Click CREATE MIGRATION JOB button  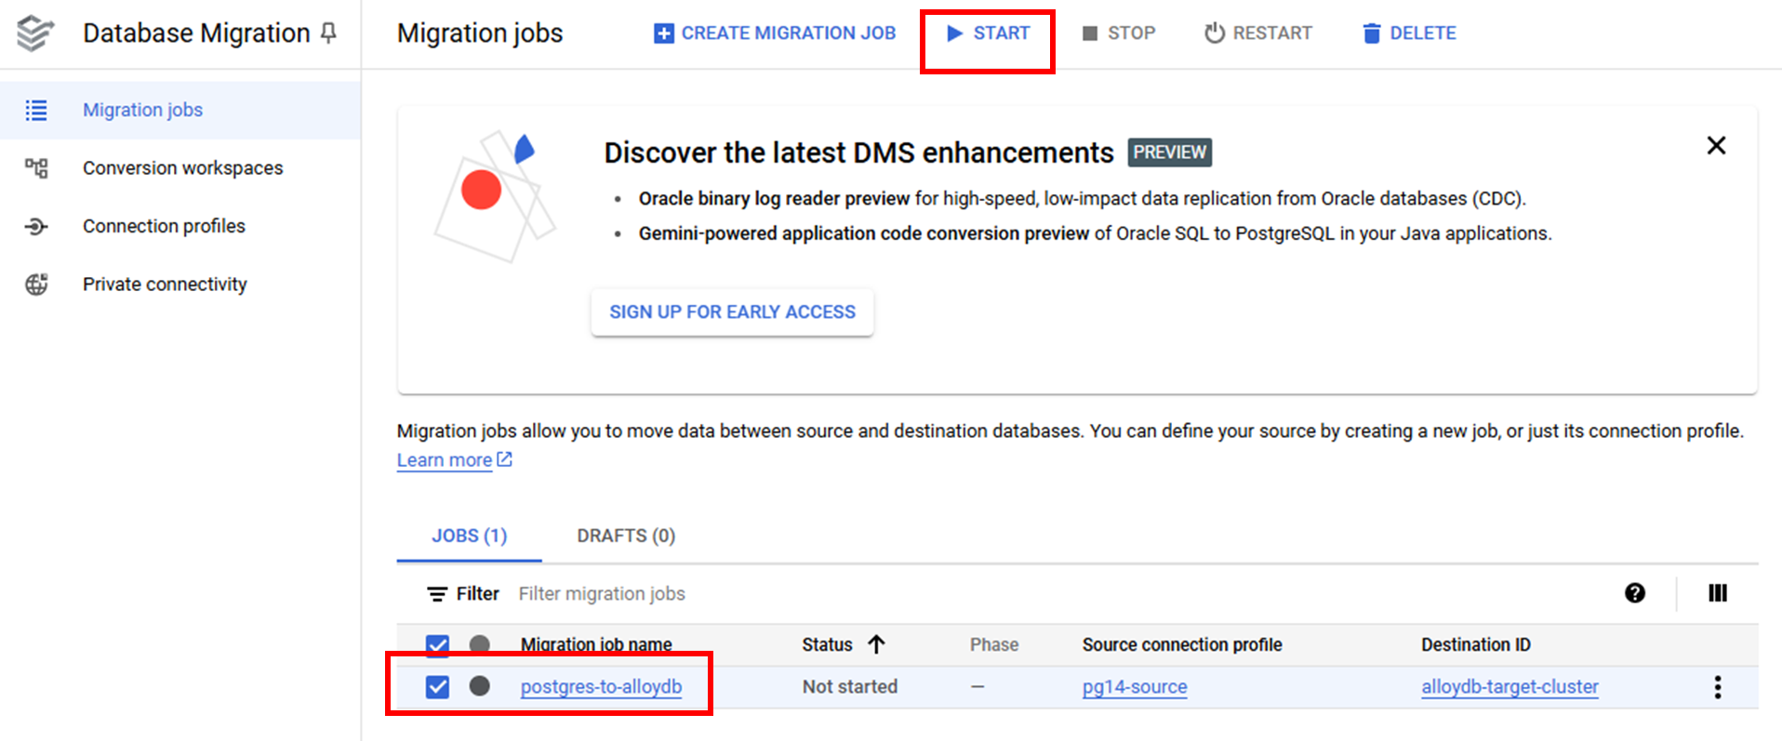775,33
